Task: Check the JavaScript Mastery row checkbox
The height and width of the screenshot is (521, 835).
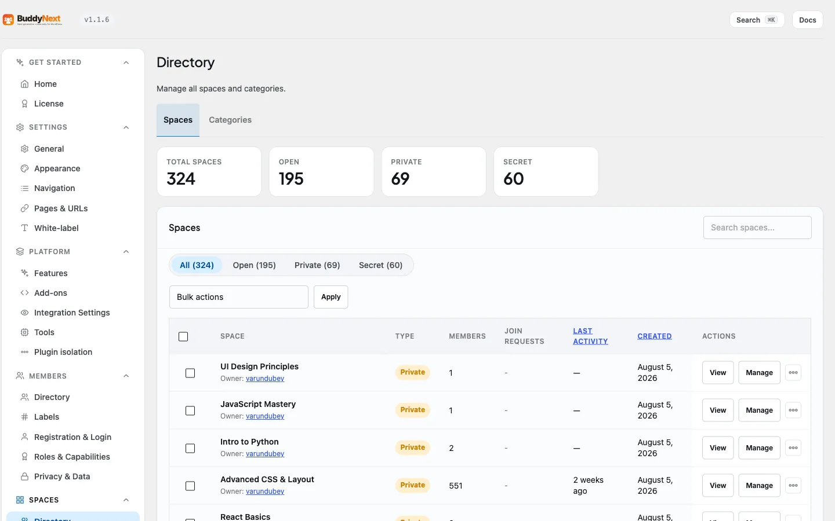Action: coord(190,411)
